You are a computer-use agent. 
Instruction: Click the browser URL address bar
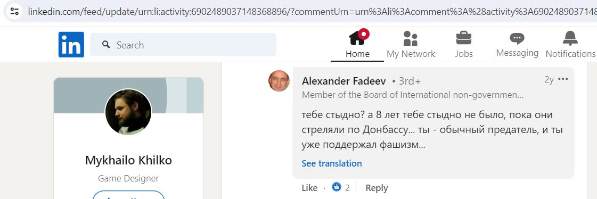(x=305, y=11)
